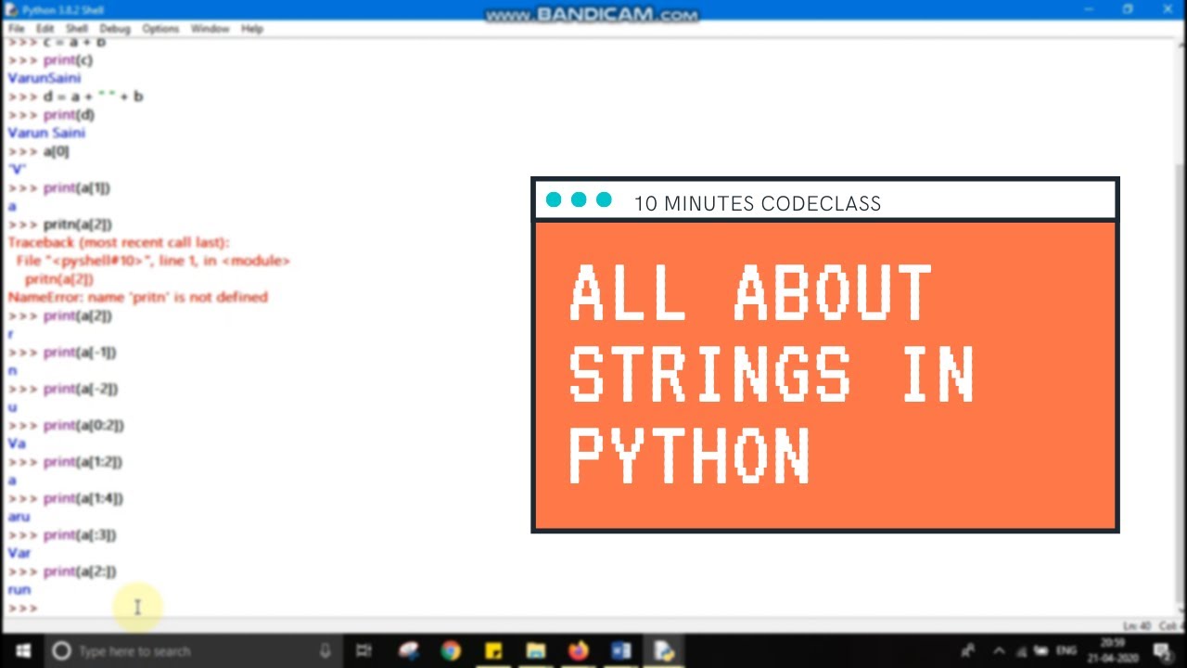The height and width of the screenshot is (668, 1187).
Task: Open the Window menu
Action: coord(210,29)
